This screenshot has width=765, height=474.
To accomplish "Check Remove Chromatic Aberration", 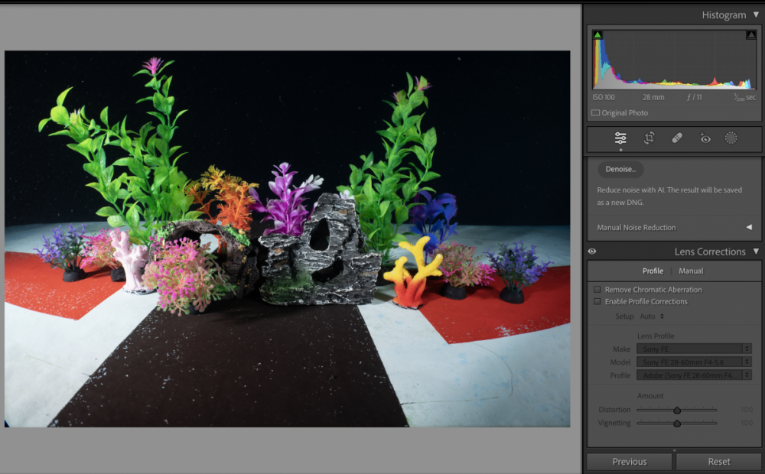I will 597,290.
